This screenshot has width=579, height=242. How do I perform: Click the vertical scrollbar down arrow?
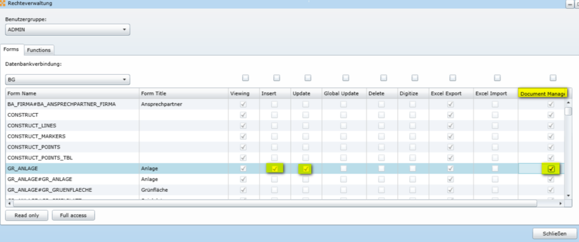[x=569, y=196]
